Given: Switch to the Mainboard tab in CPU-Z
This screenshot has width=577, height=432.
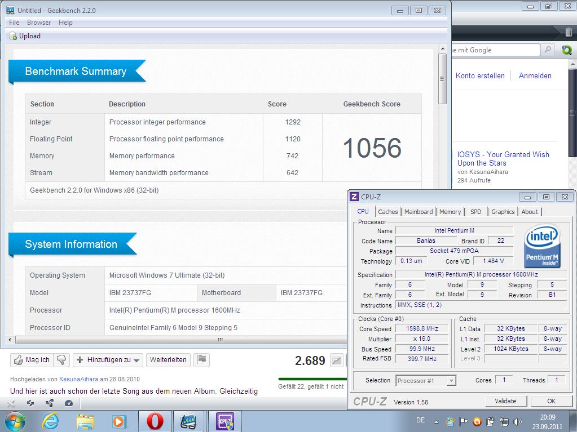Looking at the screenshot, I should 419,212.
